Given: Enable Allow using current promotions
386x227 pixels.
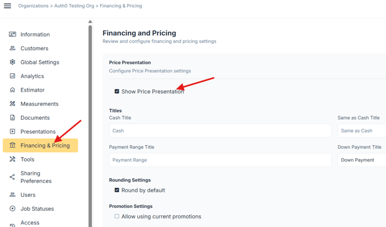Looking at the screenshot, I should 117,216.
